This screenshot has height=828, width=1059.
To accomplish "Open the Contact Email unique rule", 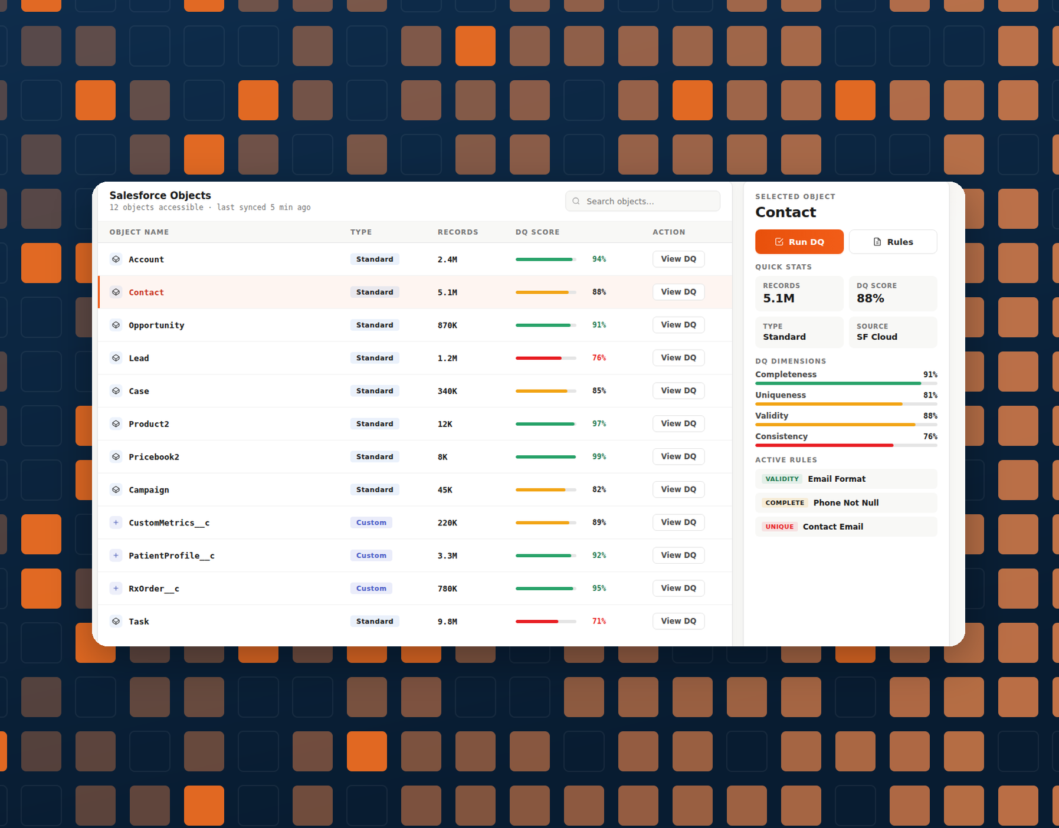I will 846,527.
